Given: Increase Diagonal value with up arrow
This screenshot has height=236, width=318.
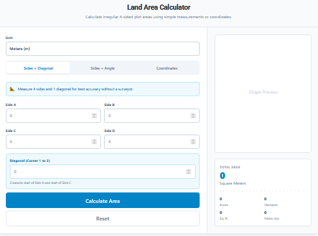Looking at the screenshot, I should click(x=189, y=170).
